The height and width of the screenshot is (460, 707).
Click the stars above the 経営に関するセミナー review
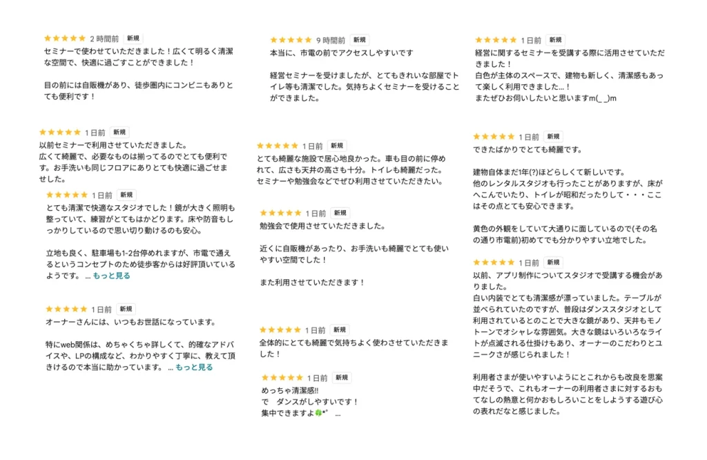pyautogui.click(x=496, y=40)
